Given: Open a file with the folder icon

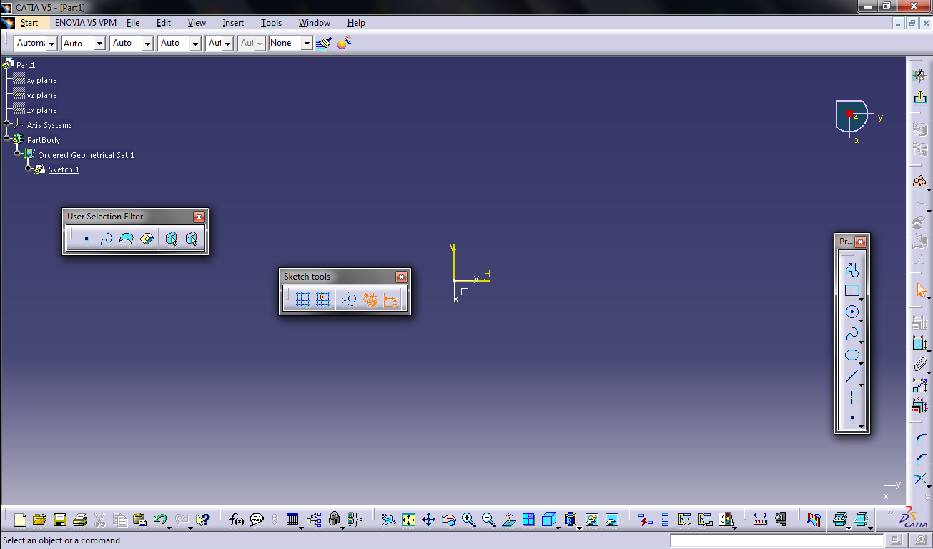Looking at the screenshot, I should pos(39,520).
